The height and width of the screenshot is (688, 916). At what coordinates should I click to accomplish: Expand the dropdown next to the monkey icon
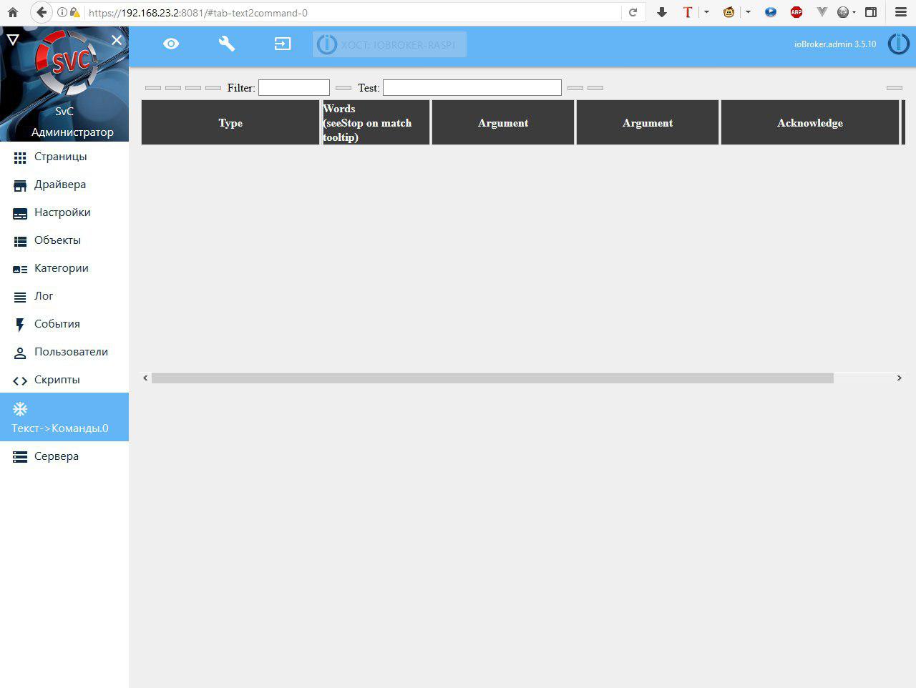(x=748, y=12)
